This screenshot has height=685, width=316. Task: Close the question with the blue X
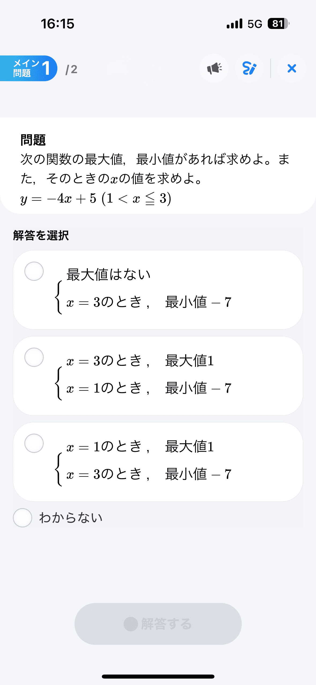click(x=292, y=68)
